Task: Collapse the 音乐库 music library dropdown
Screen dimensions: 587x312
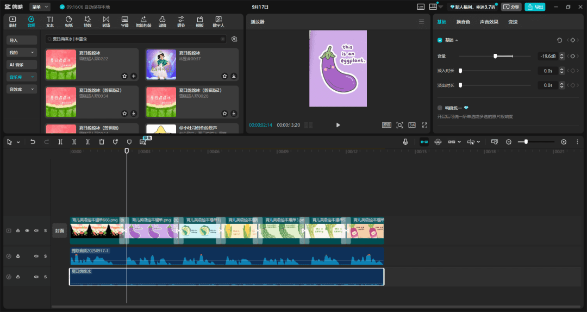Action: point(32,77)
